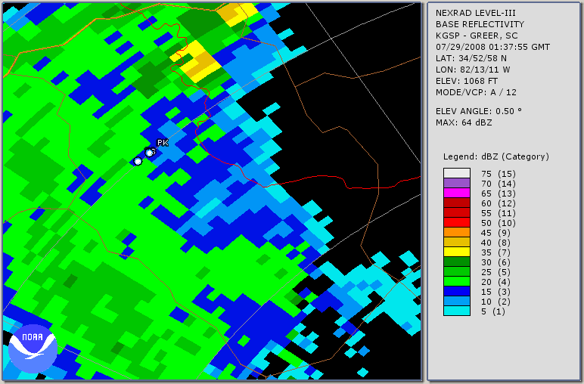
Task: Click the 20 (4) legend label
Action: point(495,282)
